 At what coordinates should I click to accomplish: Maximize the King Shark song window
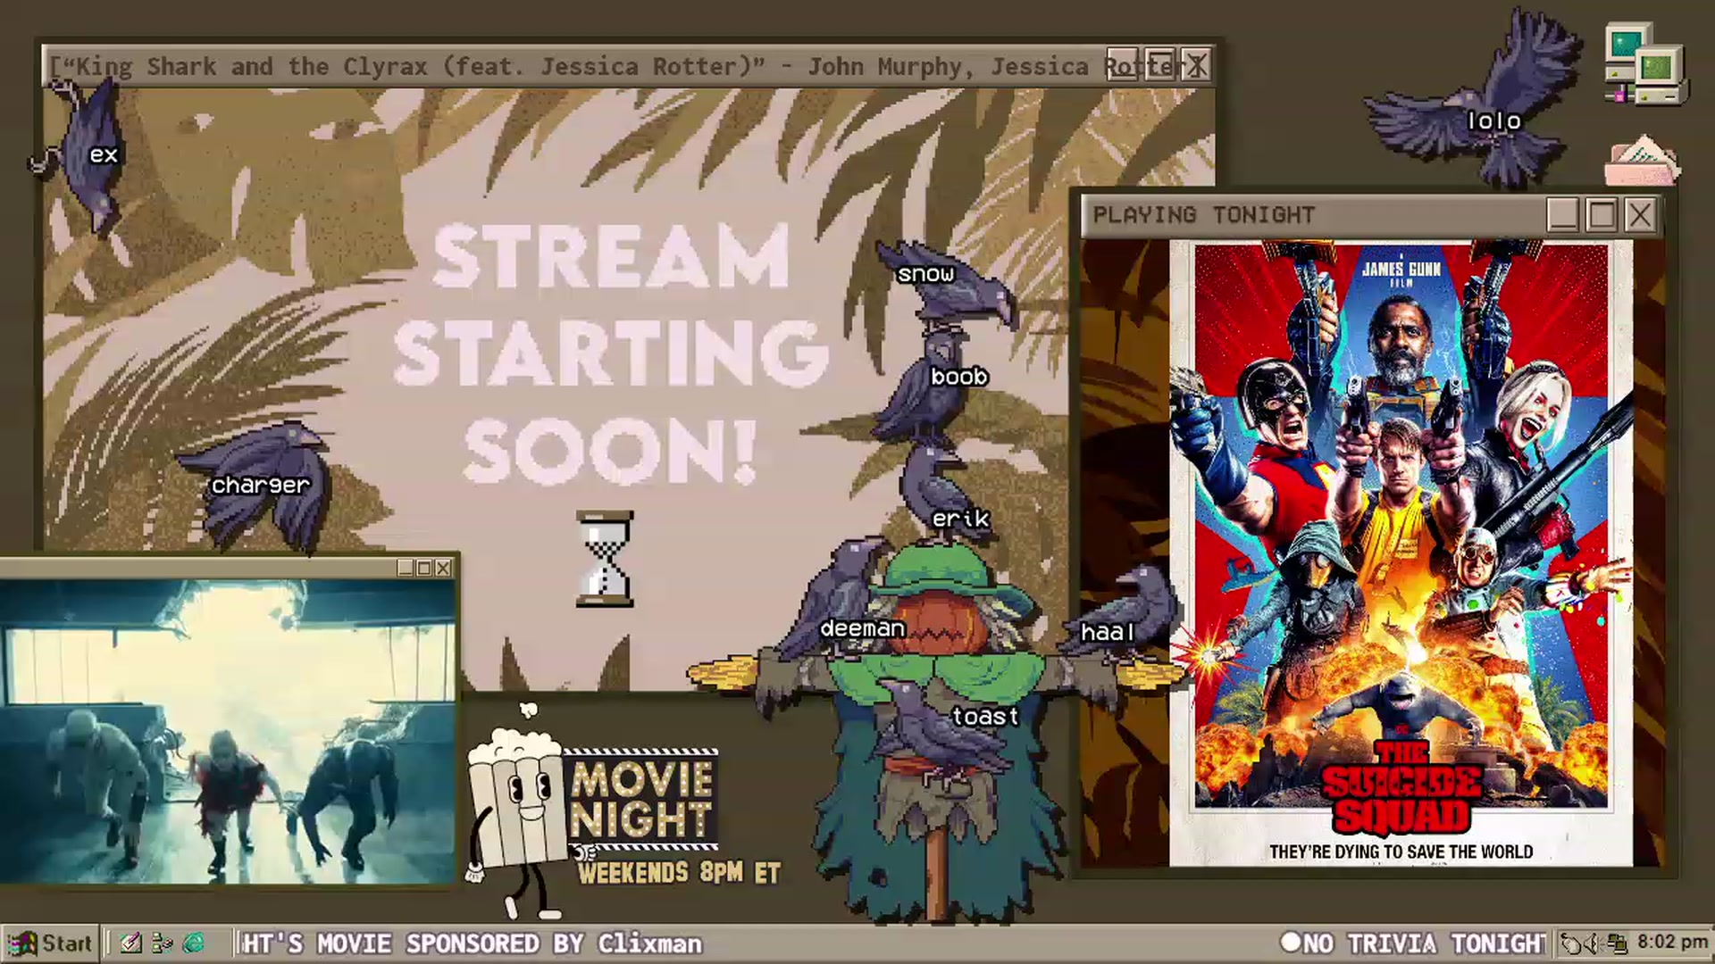[1159, 65]
